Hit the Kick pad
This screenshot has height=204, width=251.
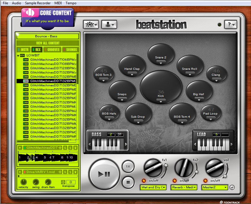pyautogui.click(x=161, y=87)
